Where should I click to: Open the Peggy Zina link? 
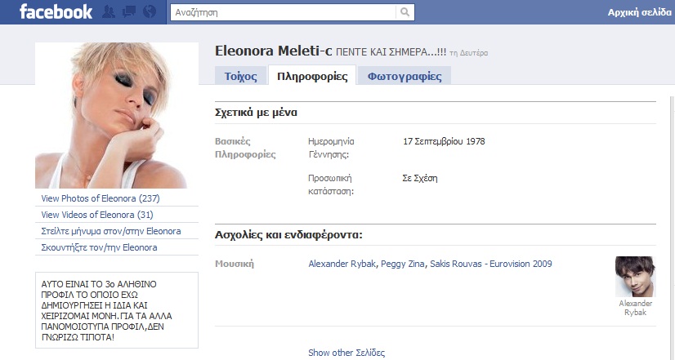[403, 264]
